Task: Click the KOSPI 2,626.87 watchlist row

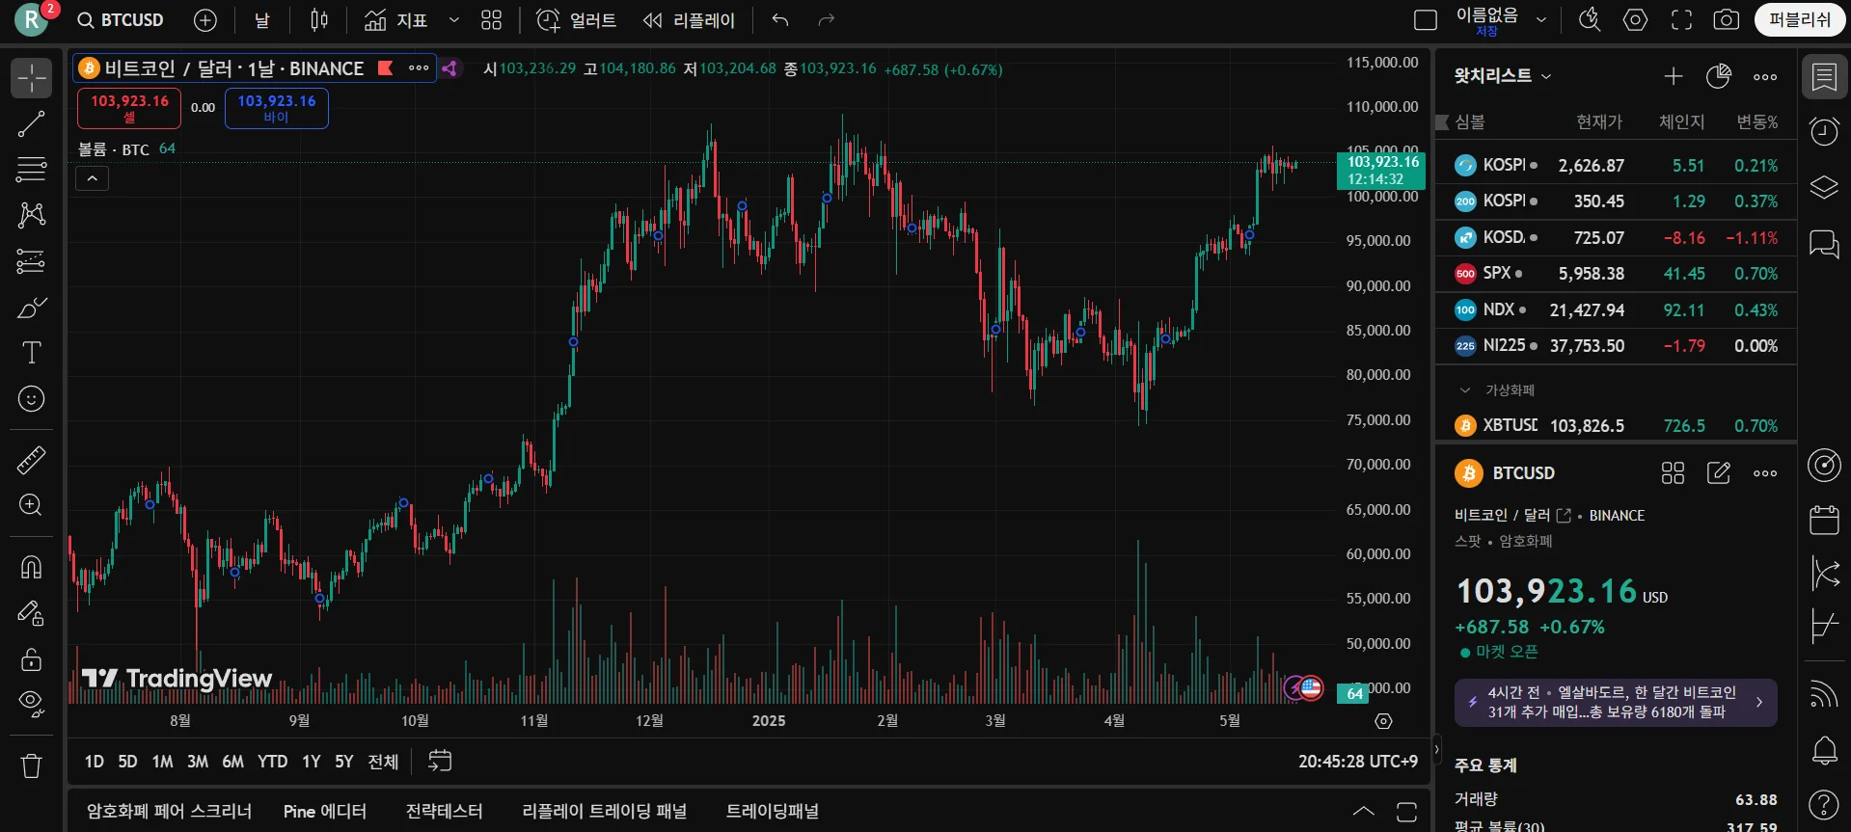Action: tap(1616, 165)
